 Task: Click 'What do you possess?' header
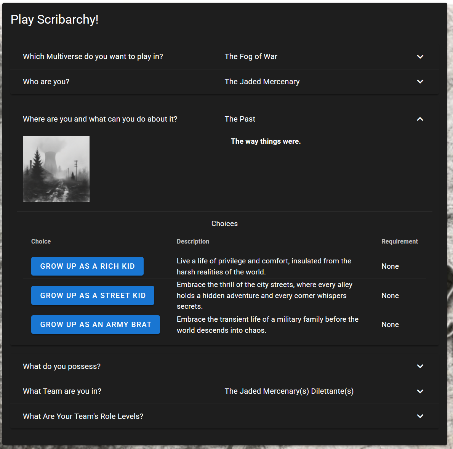[62, 366]
